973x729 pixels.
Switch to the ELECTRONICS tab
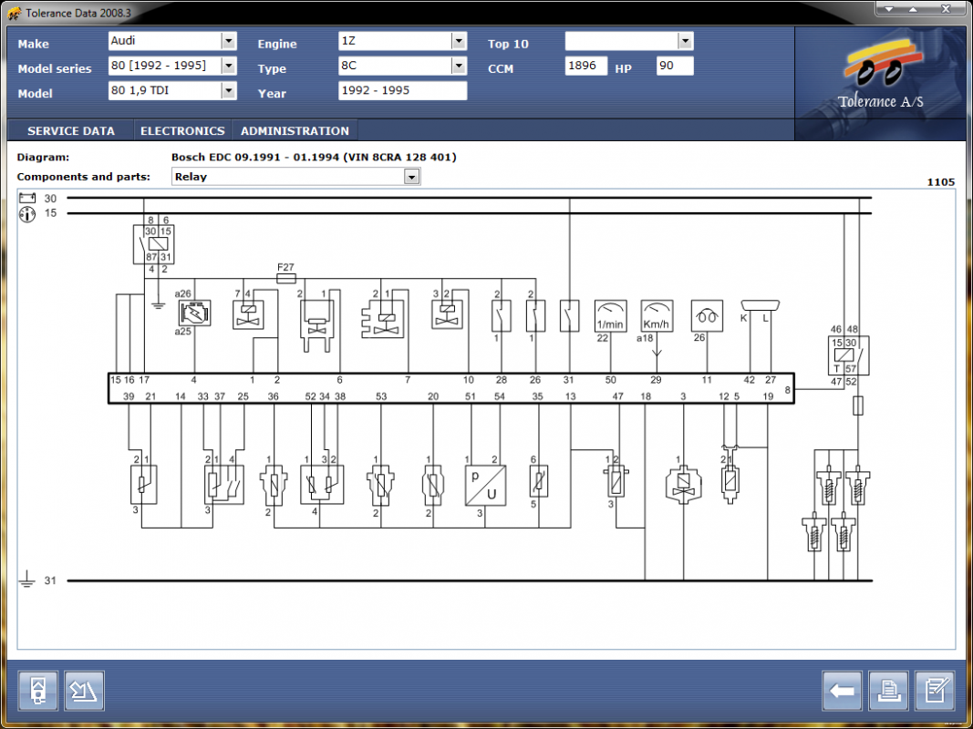point(182,131)
